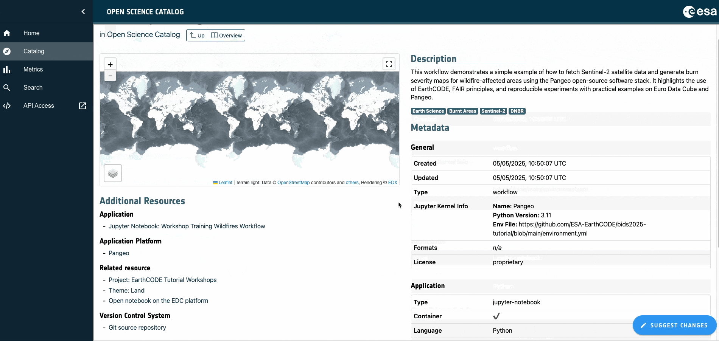Screen dimensions: 719x341
Task: Collapse the navigation sidebar with the chevron
Action: [83, 11]
